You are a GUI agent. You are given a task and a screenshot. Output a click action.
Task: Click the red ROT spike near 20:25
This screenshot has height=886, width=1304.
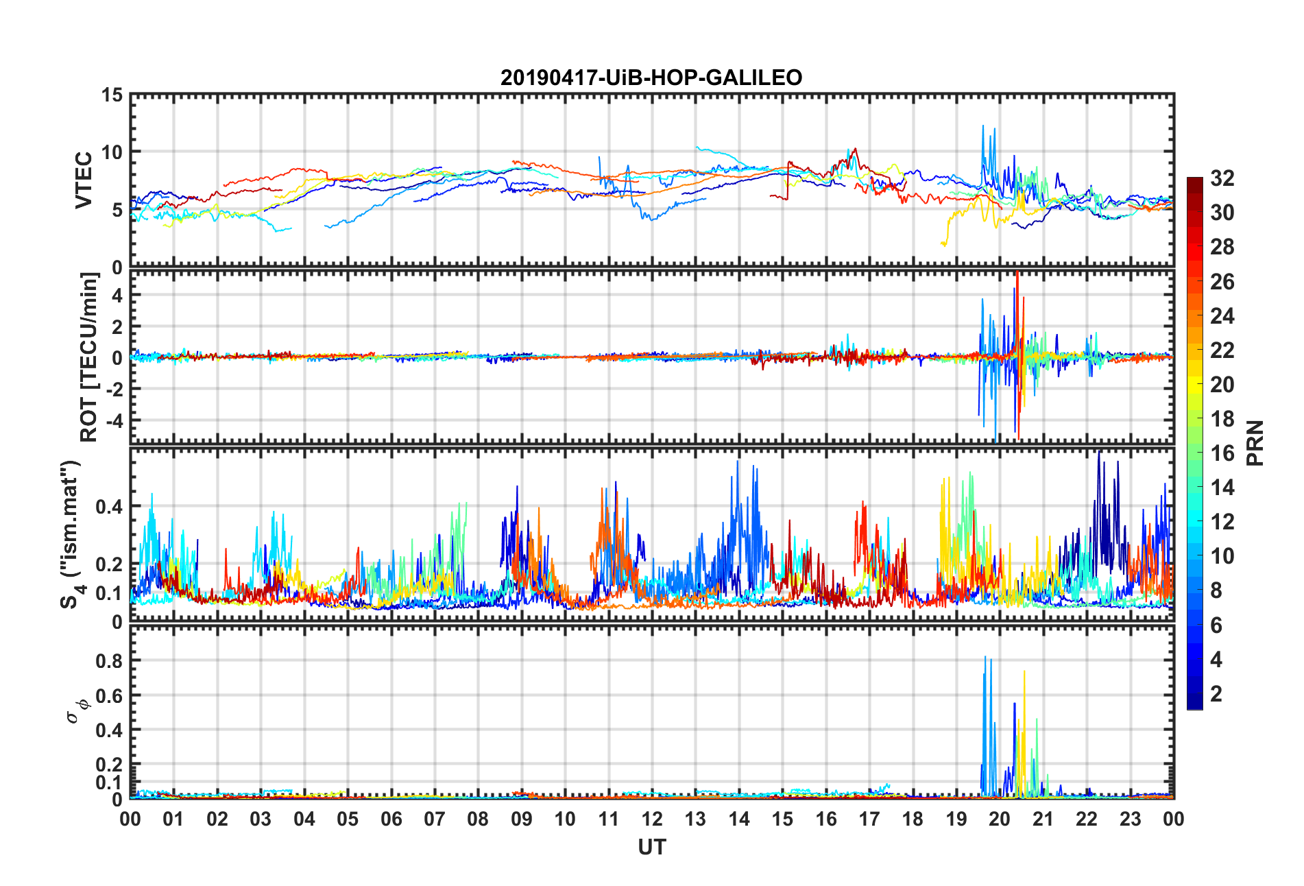1018,355
